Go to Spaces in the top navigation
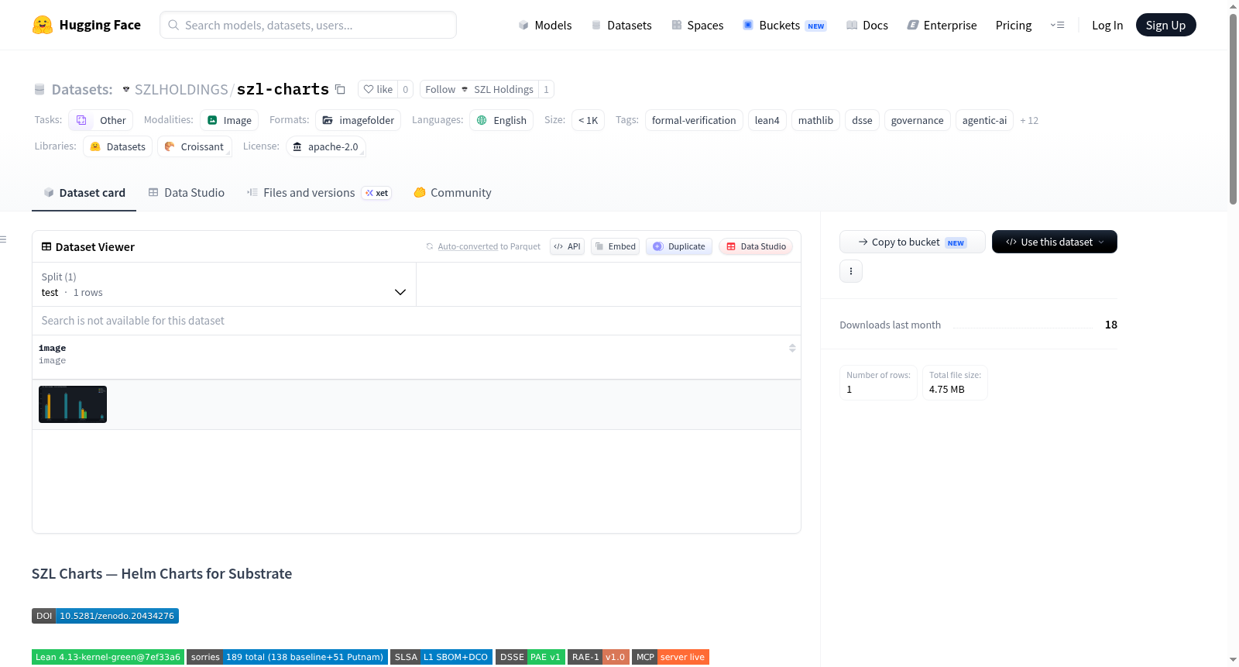The image size is (1239, 667). click(697, 25)
